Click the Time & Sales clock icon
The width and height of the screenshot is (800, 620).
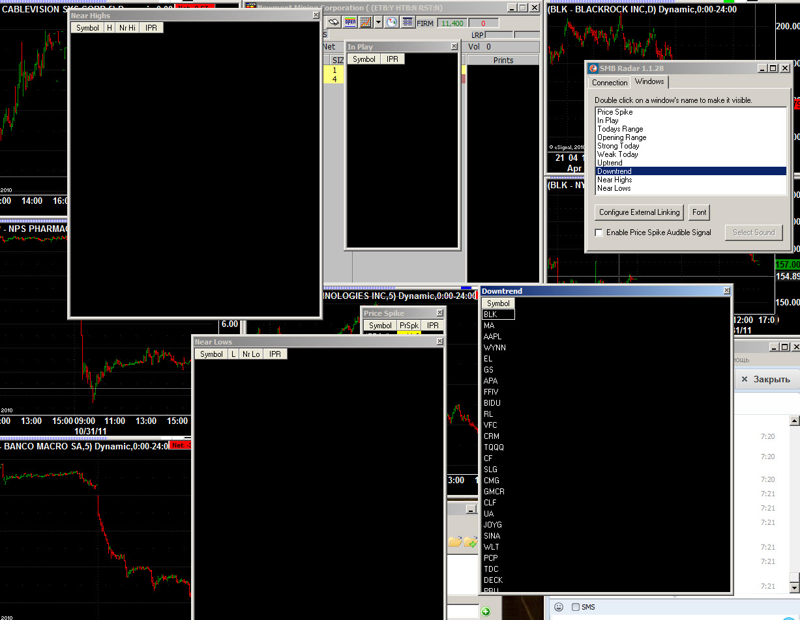pos(391,22)
